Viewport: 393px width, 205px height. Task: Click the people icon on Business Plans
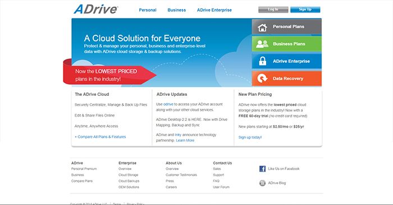262,44
